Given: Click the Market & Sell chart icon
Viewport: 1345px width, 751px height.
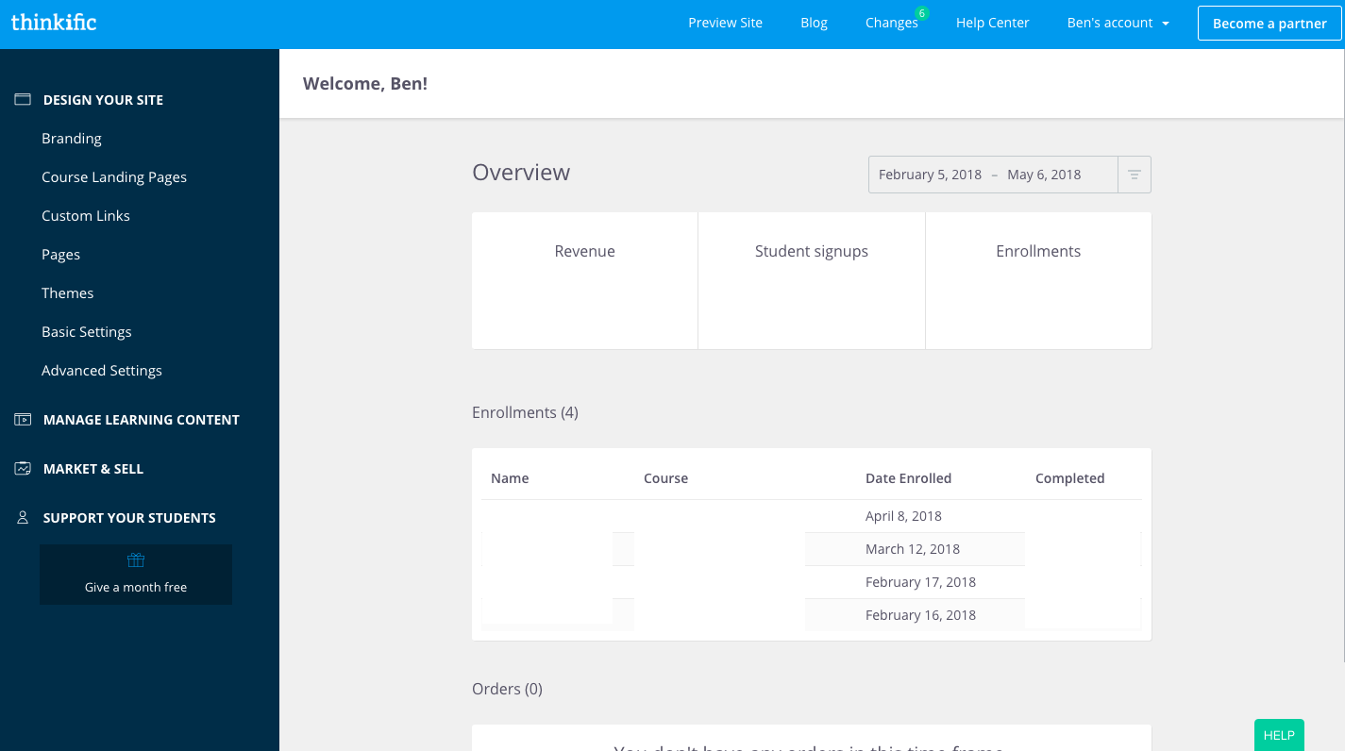Looking at the screenshot, I should click(x=23, y=469).
